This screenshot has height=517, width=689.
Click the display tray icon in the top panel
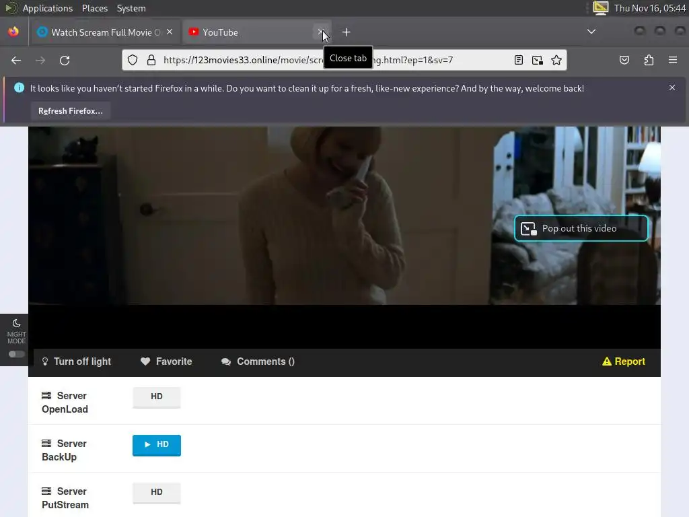600,8
